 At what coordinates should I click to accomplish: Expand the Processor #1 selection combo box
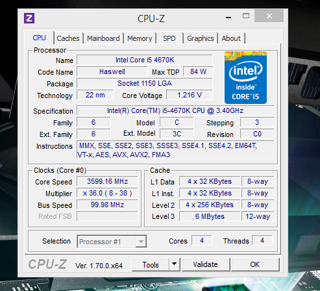(112, 242)
